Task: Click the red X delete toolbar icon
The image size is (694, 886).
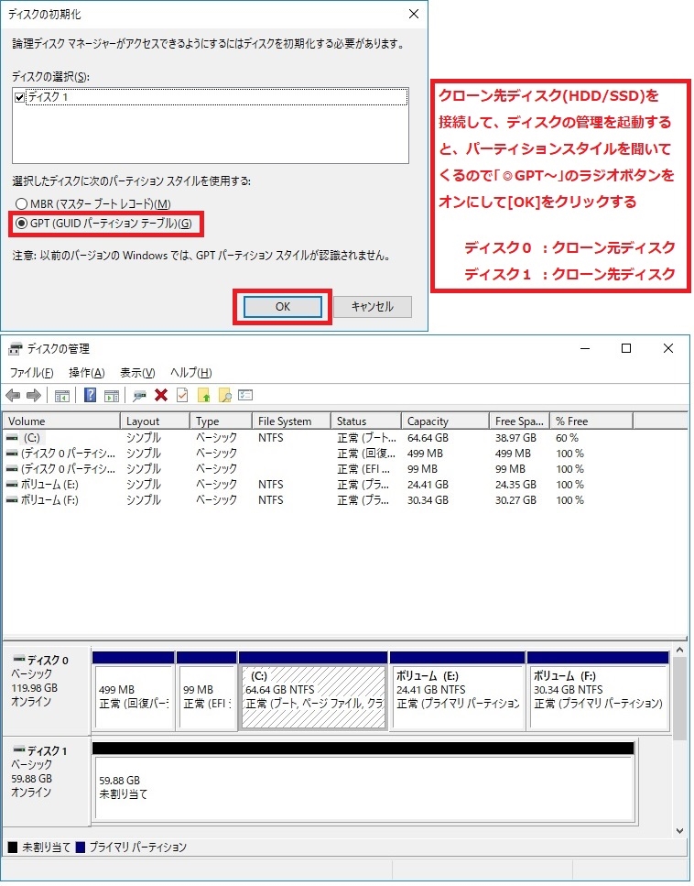Action: (161, 395)
